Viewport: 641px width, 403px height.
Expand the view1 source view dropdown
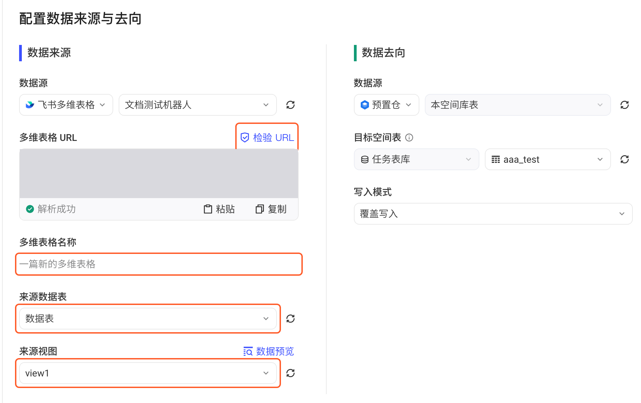[148, 373]
